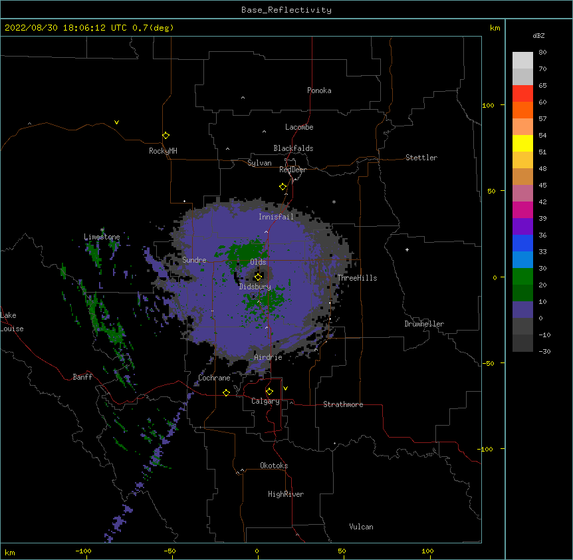Click the -10 legend value label
This screenshot has height=560, width=573.
(544, 335)
